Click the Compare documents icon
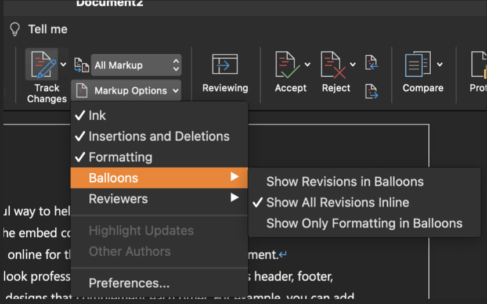This screenshot has width=487, height=304. click(x=418, y=65)
